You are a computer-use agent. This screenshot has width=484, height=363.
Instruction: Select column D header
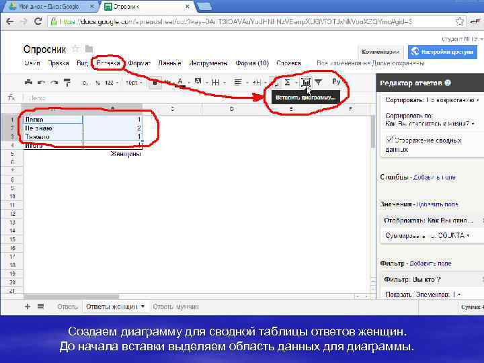pos(231,109)
